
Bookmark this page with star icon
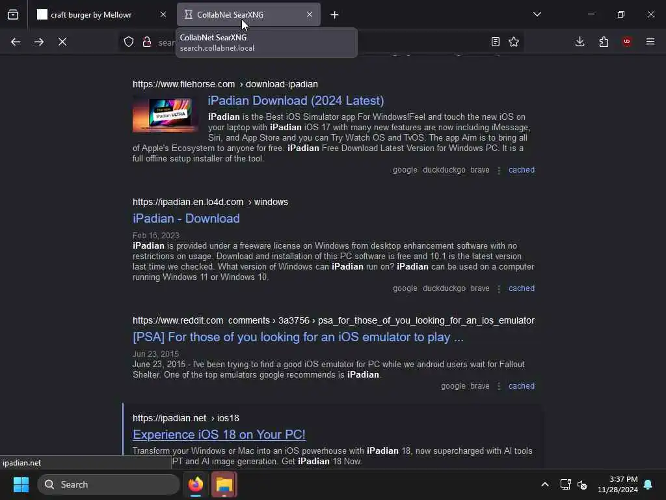point(514,42)
